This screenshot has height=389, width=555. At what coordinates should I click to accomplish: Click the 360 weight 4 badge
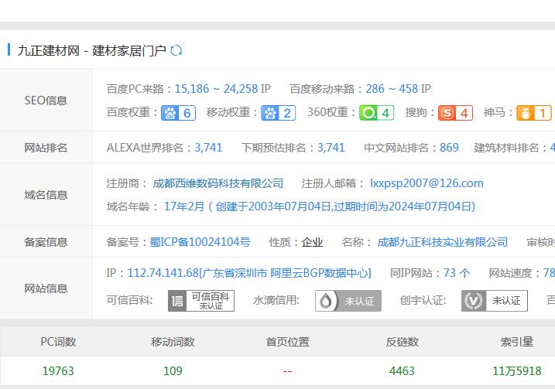(377, 113)
